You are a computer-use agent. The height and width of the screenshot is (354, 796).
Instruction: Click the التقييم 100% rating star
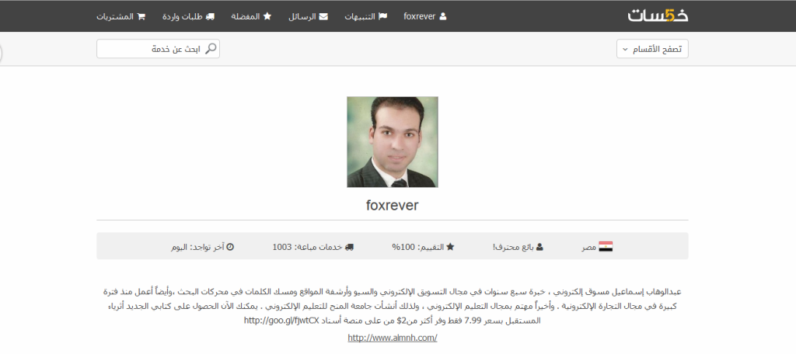(x=450, y=247)
